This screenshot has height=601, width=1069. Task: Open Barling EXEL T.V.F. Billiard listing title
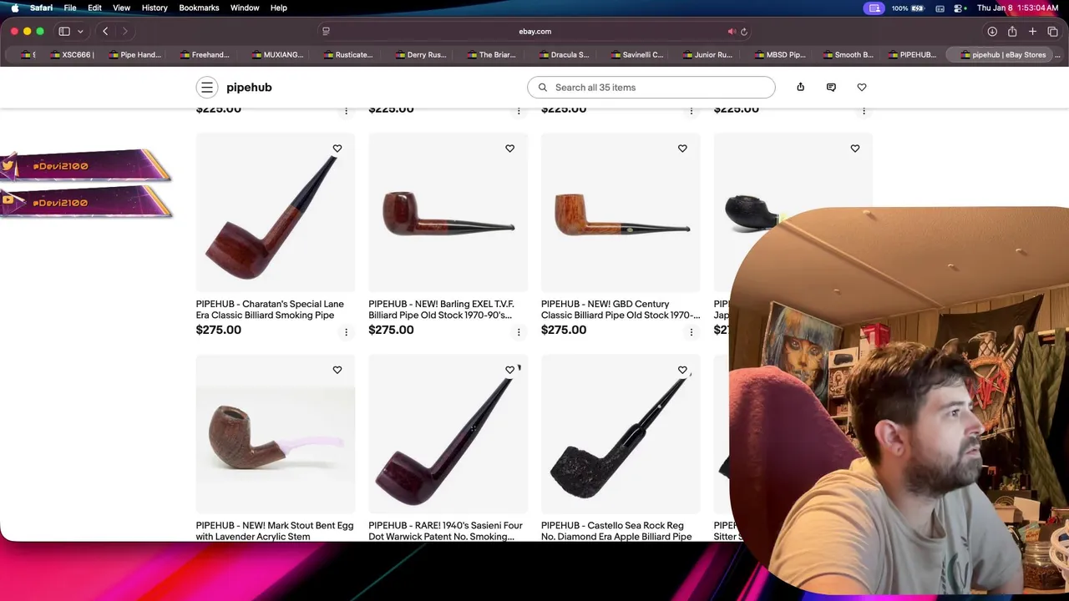point(441,310)
